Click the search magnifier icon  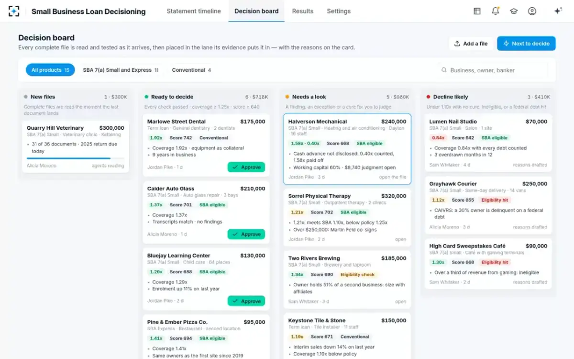444,70
